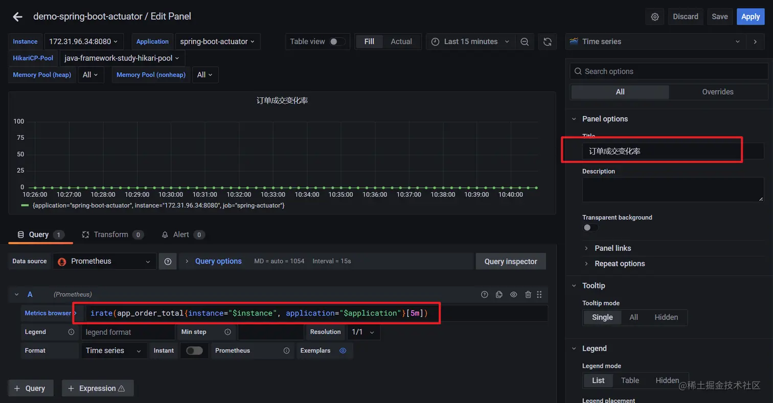Open the Query inspector
The image size is (773, 403).
(x=511, y=261)
